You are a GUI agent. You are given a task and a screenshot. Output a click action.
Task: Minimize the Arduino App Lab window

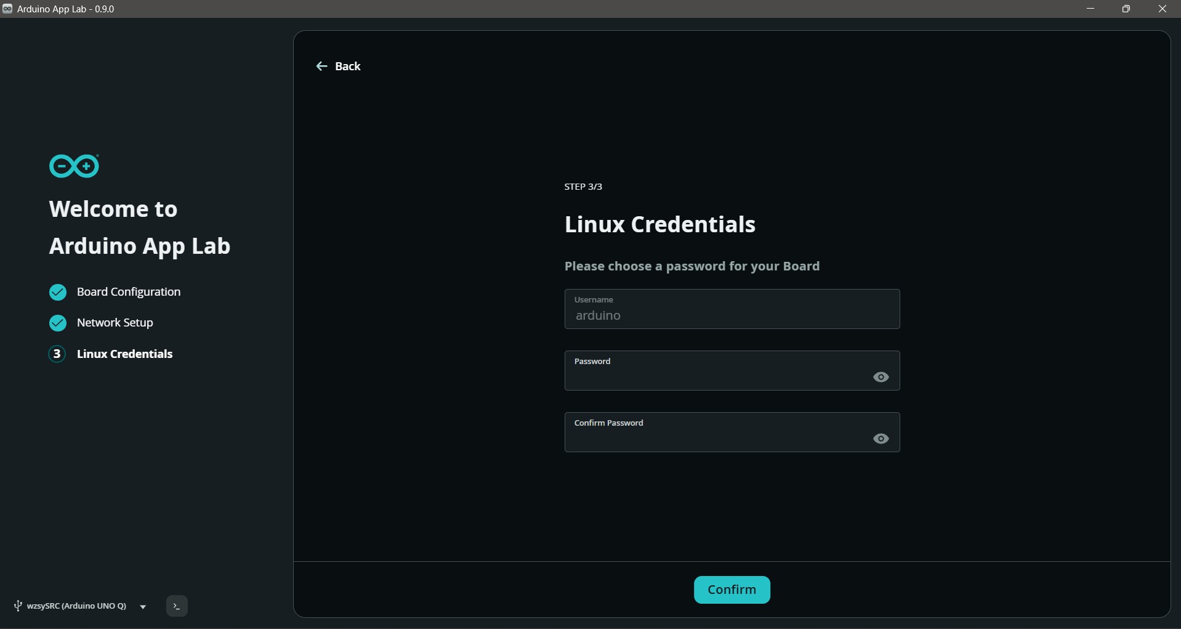coord(1090,9)
